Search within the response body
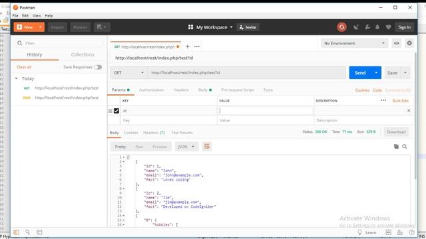The height and width of the screenshot is (239, 426). (405, 147)
